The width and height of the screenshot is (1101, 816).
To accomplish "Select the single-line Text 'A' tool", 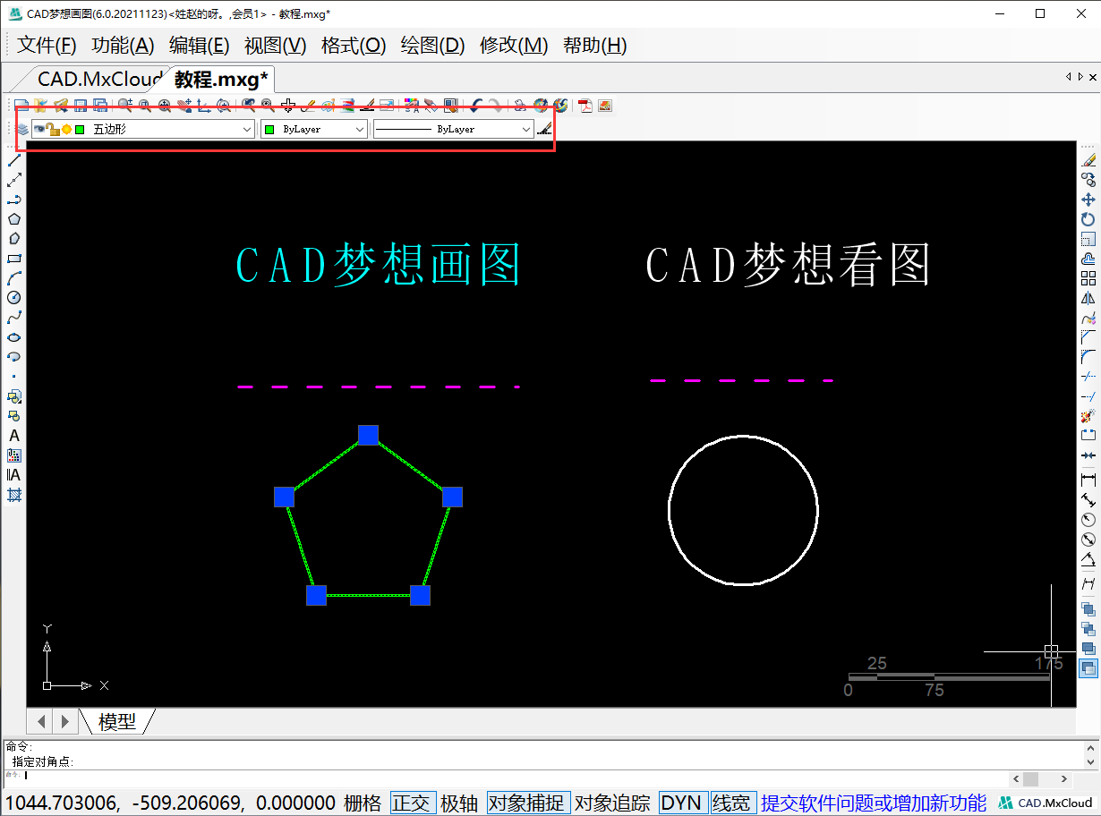I will click(x=14, y=436).
